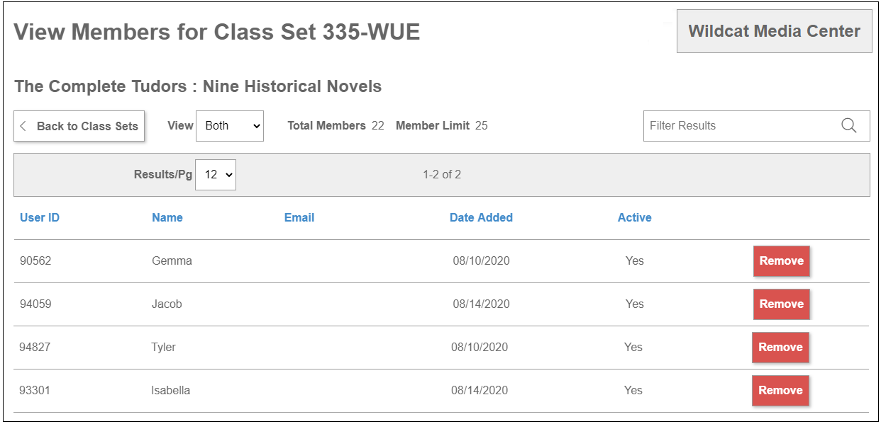Sort by Active column header
The height and width of the screenshot is (424, 881).
[x=634, y=217]
